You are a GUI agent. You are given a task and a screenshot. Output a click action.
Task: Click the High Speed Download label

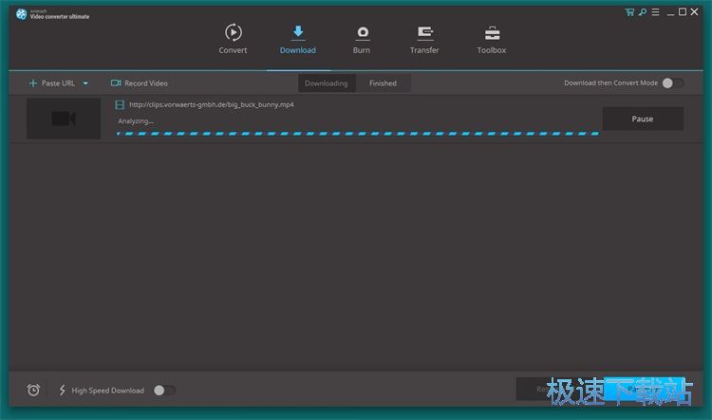pos(108,391)
